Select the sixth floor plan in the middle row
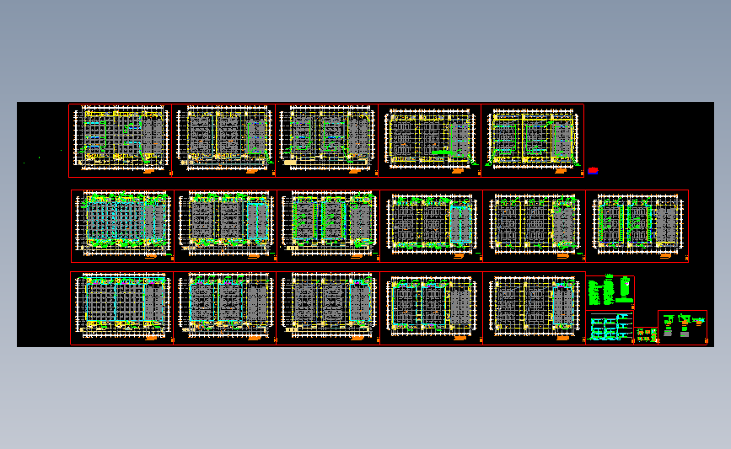731x449 pixels. pos(637,226)
